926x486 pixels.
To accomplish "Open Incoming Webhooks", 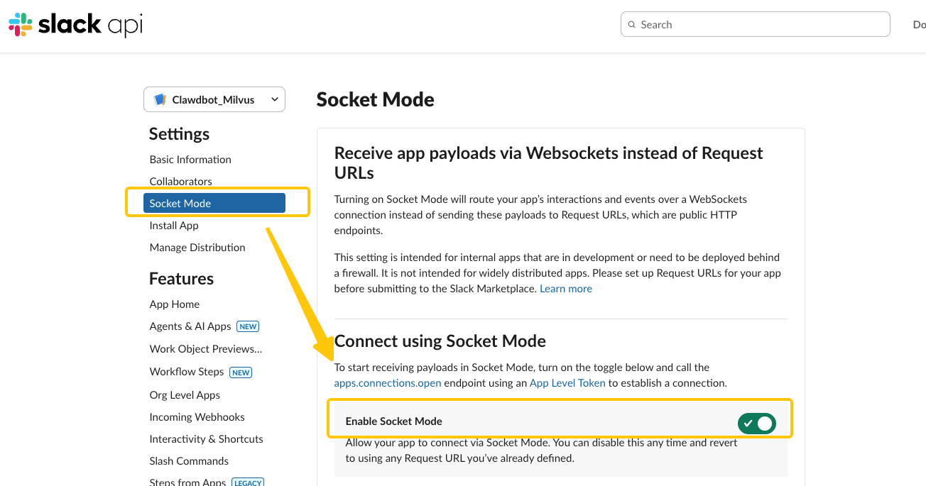I will click(x=197, y=417).
